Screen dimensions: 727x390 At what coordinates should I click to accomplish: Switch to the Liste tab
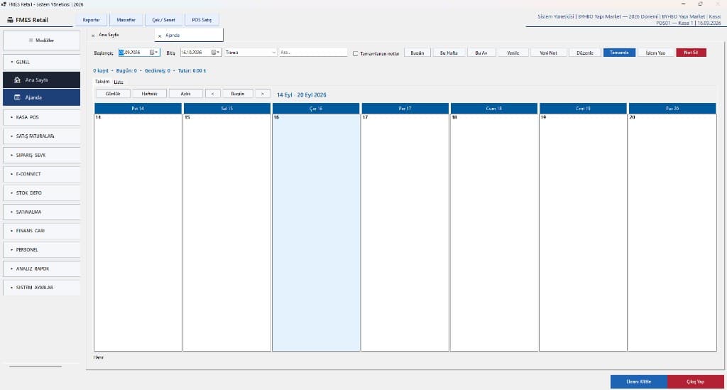coord(119,82)
